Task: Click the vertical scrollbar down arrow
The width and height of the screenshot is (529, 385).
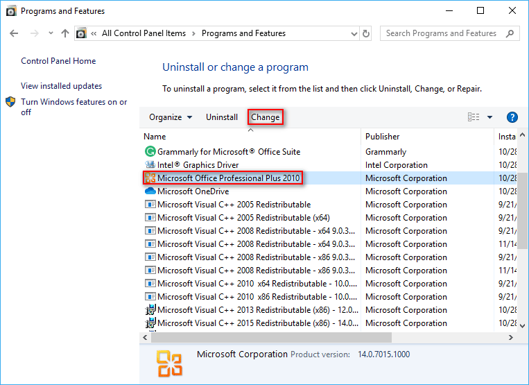Action: click(522, 325)
